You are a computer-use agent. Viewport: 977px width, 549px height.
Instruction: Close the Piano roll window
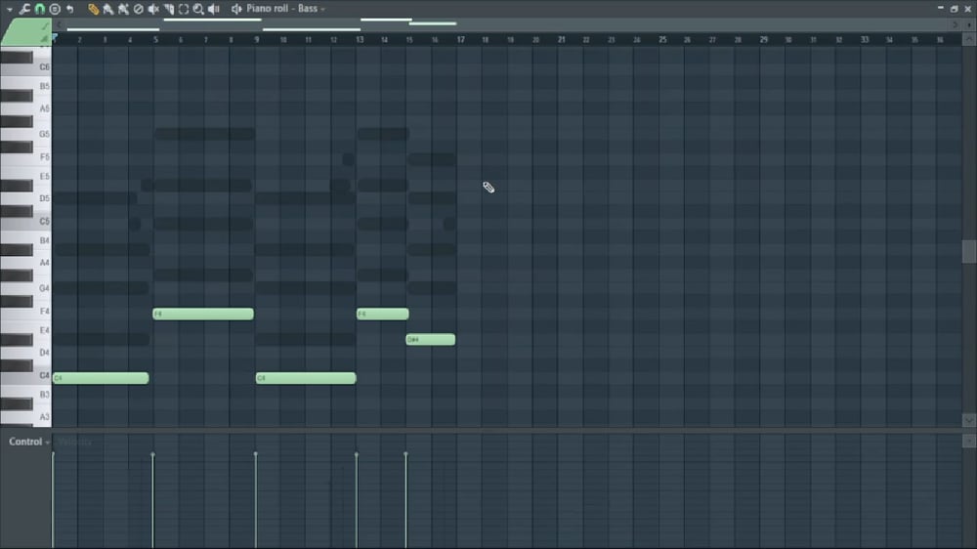pos(968,9)
